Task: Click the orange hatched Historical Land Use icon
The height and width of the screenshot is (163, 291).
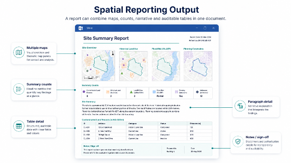Action: tap(108, 91)
